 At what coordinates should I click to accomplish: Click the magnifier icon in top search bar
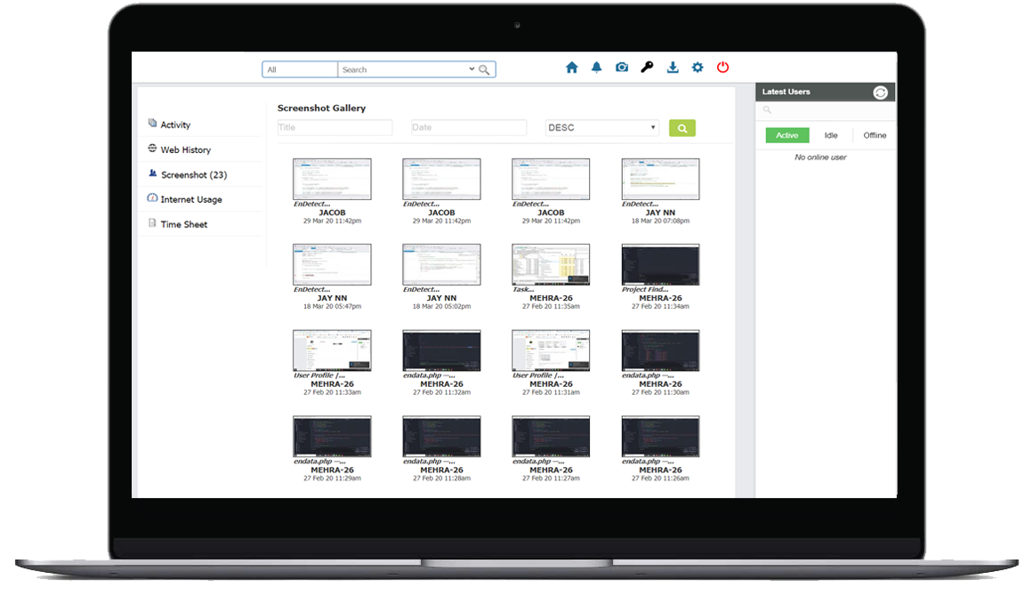pos(485,69)
